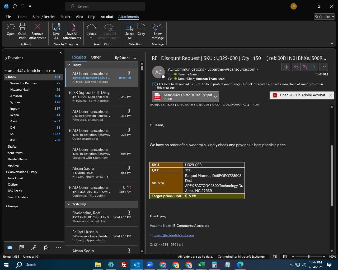Click the Send/Receive All Folders sync icon
This screenshot has width=338, height=270.
tap(15, 6)
